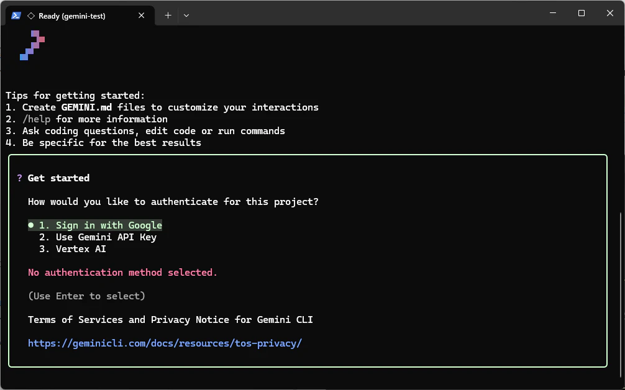Click the Create GEMINI.md files tip line
The width and height of the screenshot is (625, 390).
(162, 107)
